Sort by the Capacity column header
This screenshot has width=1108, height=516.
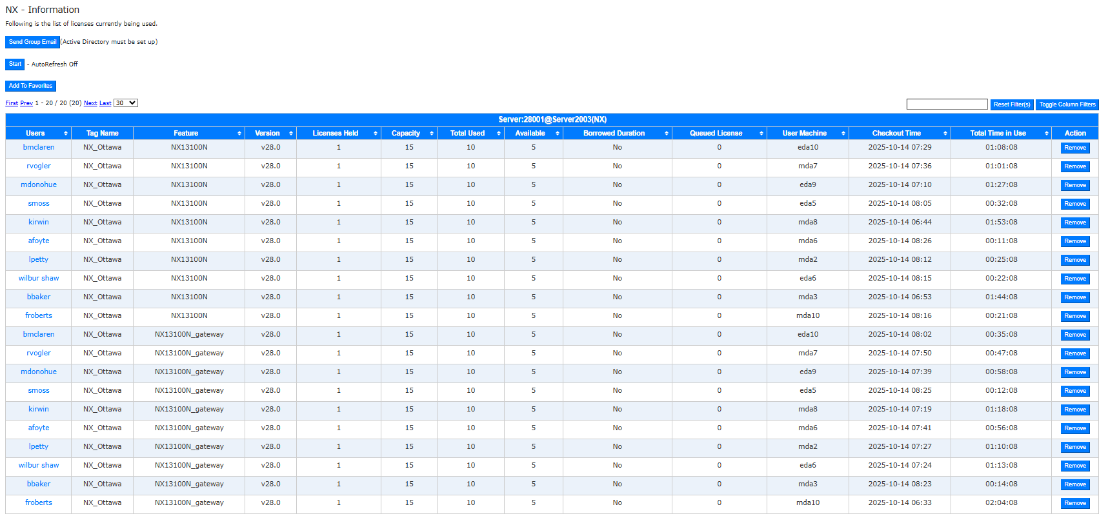(408, 134)
